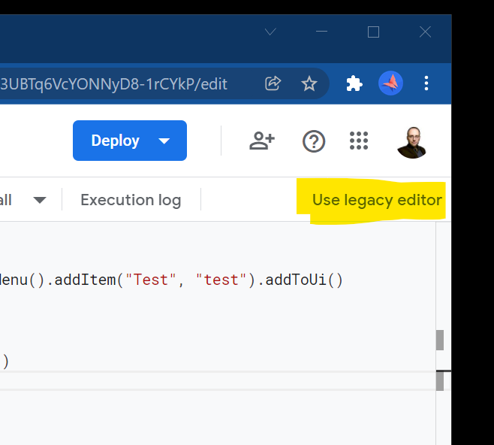Screen dimensions: 494x445
Task: Click the addItem method in the code
Action: coord(85,280)
